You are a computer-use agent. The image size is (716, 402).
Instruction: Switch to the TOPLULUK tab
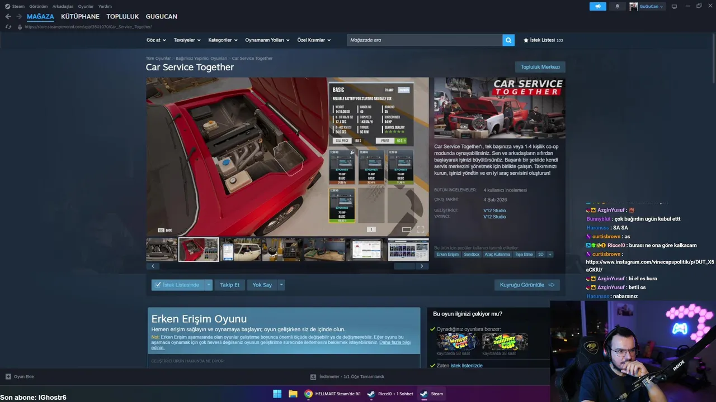123,17
